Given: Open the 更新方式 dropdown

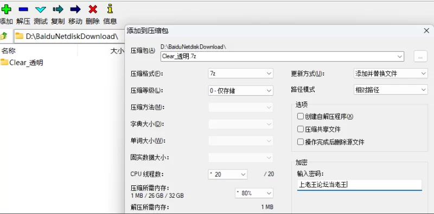Looking at the screenshot, I should (x=391, y=73).
